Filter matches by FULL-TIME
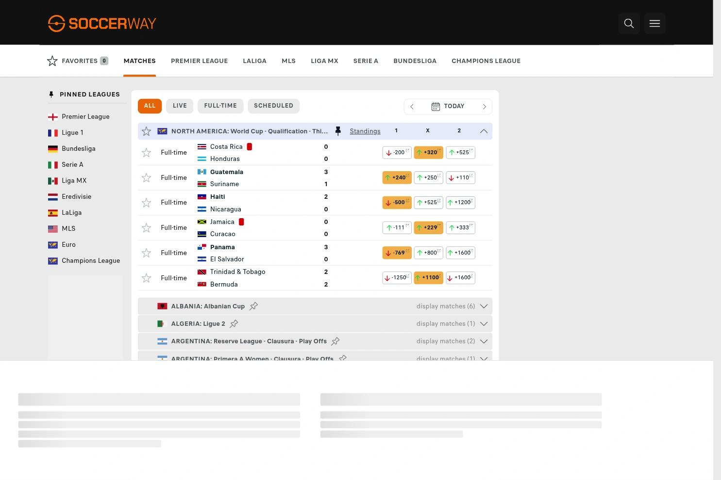 coord(220,106)
